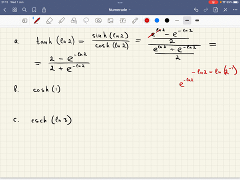
Task: Select the Eraser tool
Action: (49, 20)
